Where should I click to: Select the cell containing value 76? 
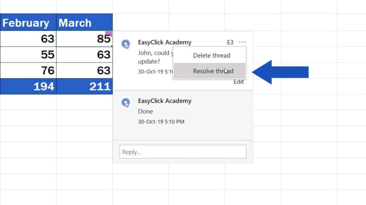click(x=29, y=70)
